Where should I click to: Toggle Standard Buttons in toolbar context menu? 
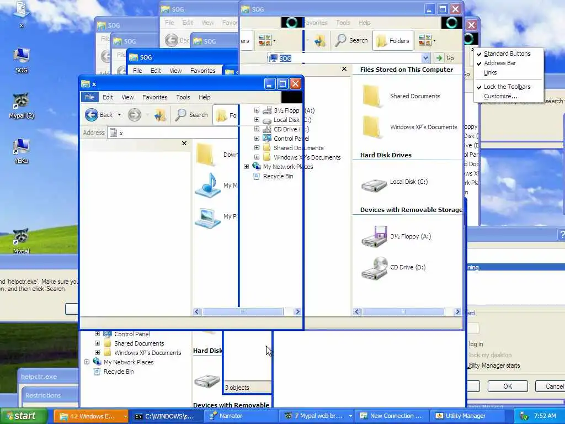507,54
